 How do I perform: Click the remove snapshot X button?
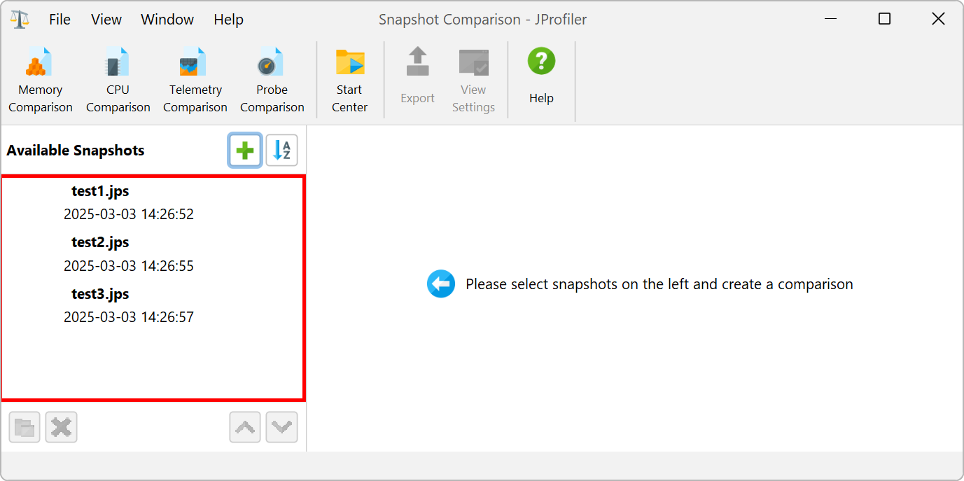pyautogui.click(x=61, y=427)
